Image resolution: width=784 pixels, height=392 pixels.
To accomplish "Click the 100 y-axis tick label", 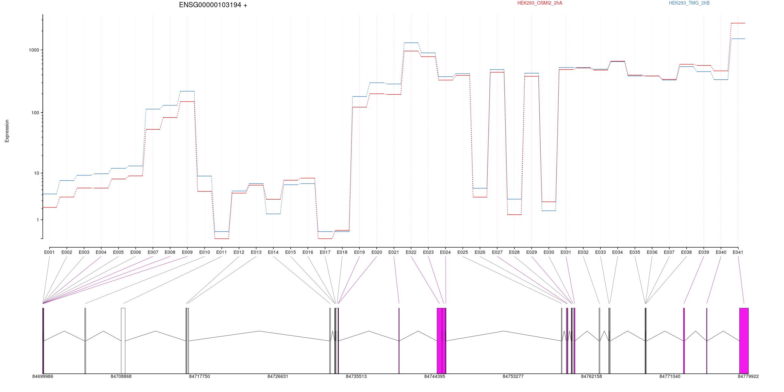I will (x=35, y=113).
